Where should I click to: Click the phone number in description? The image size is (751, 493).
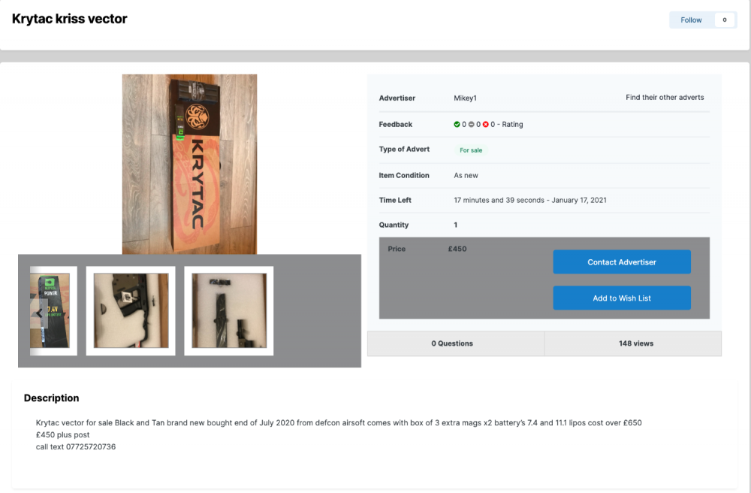pos(91,446)
